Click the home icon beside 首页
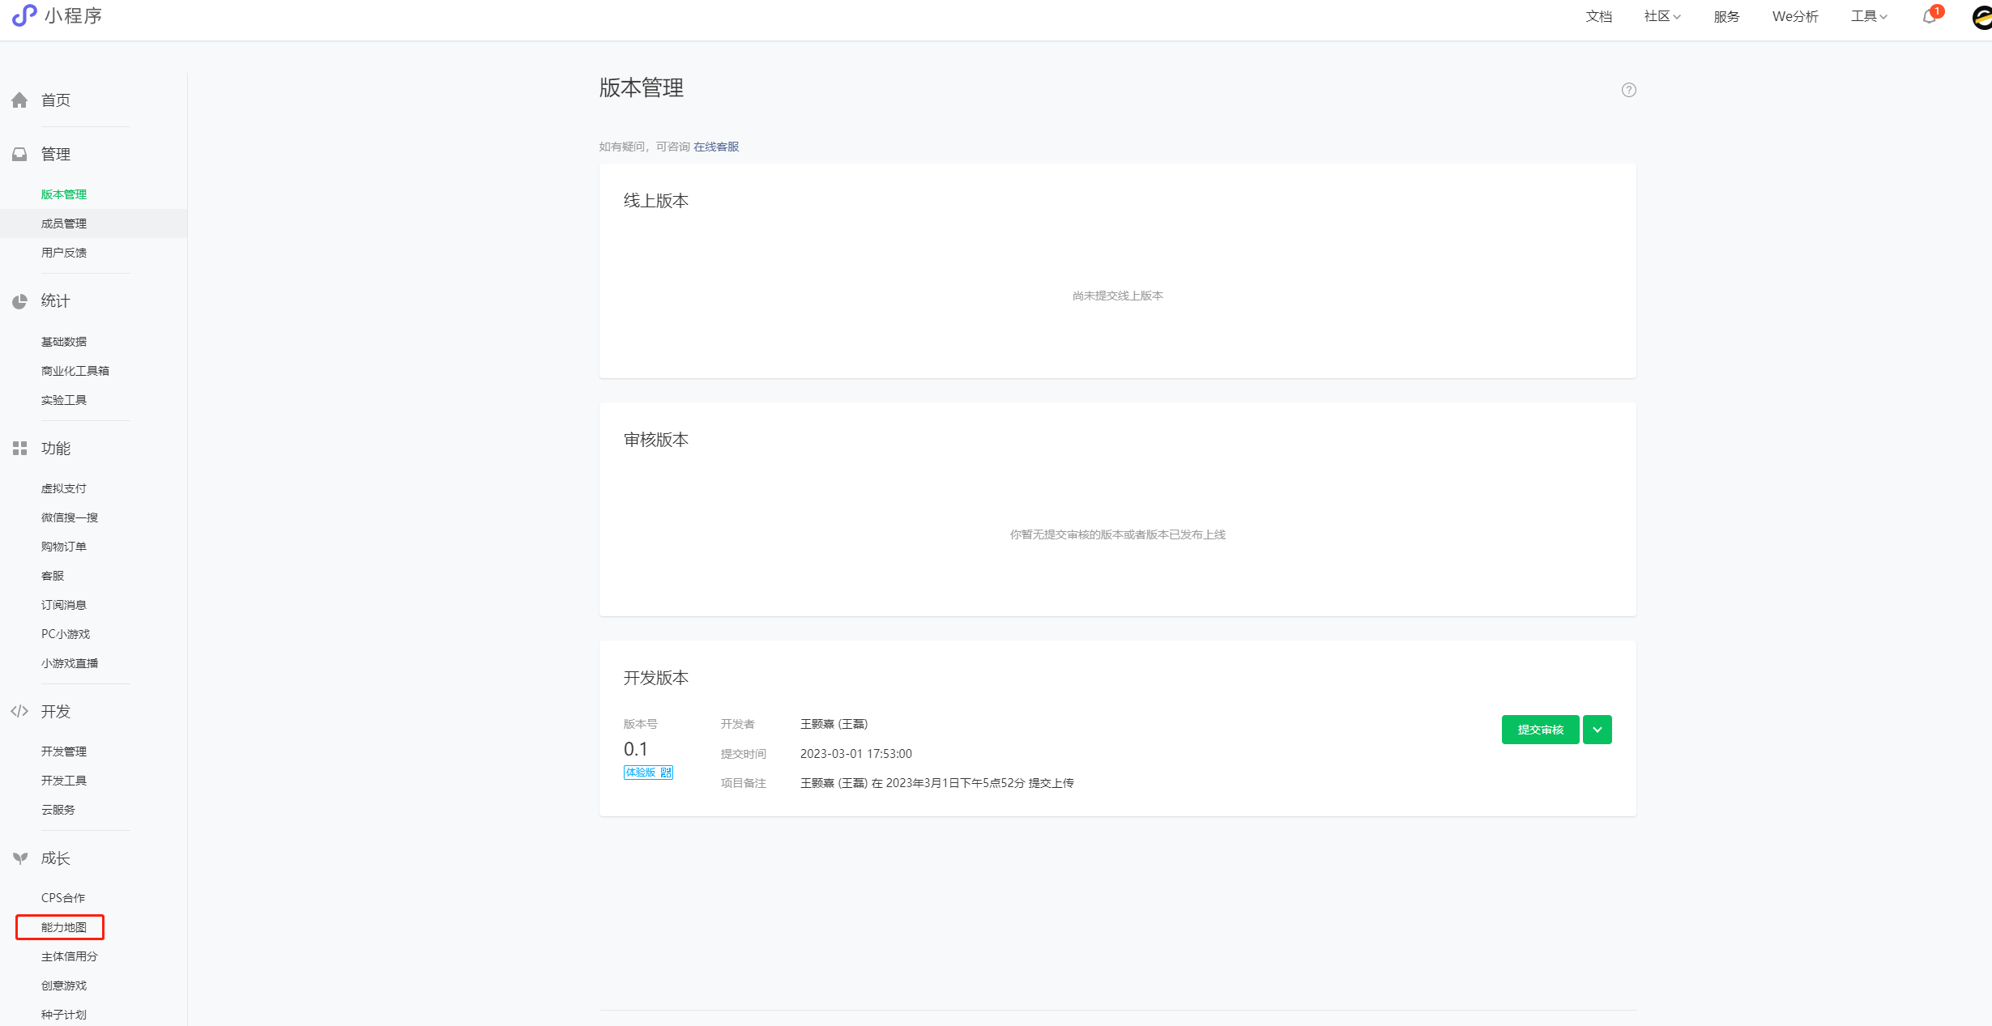Screen dimensions: 1992x1026 coord(19,100)
